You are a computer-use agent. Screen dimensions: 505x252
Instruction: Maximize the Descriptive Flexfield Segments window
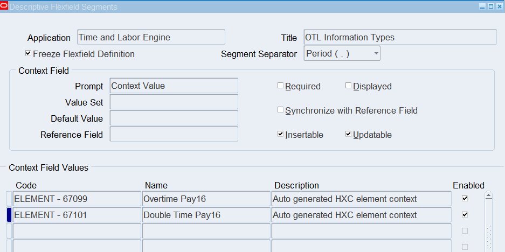pyautogui.click(x=490, y=6)
